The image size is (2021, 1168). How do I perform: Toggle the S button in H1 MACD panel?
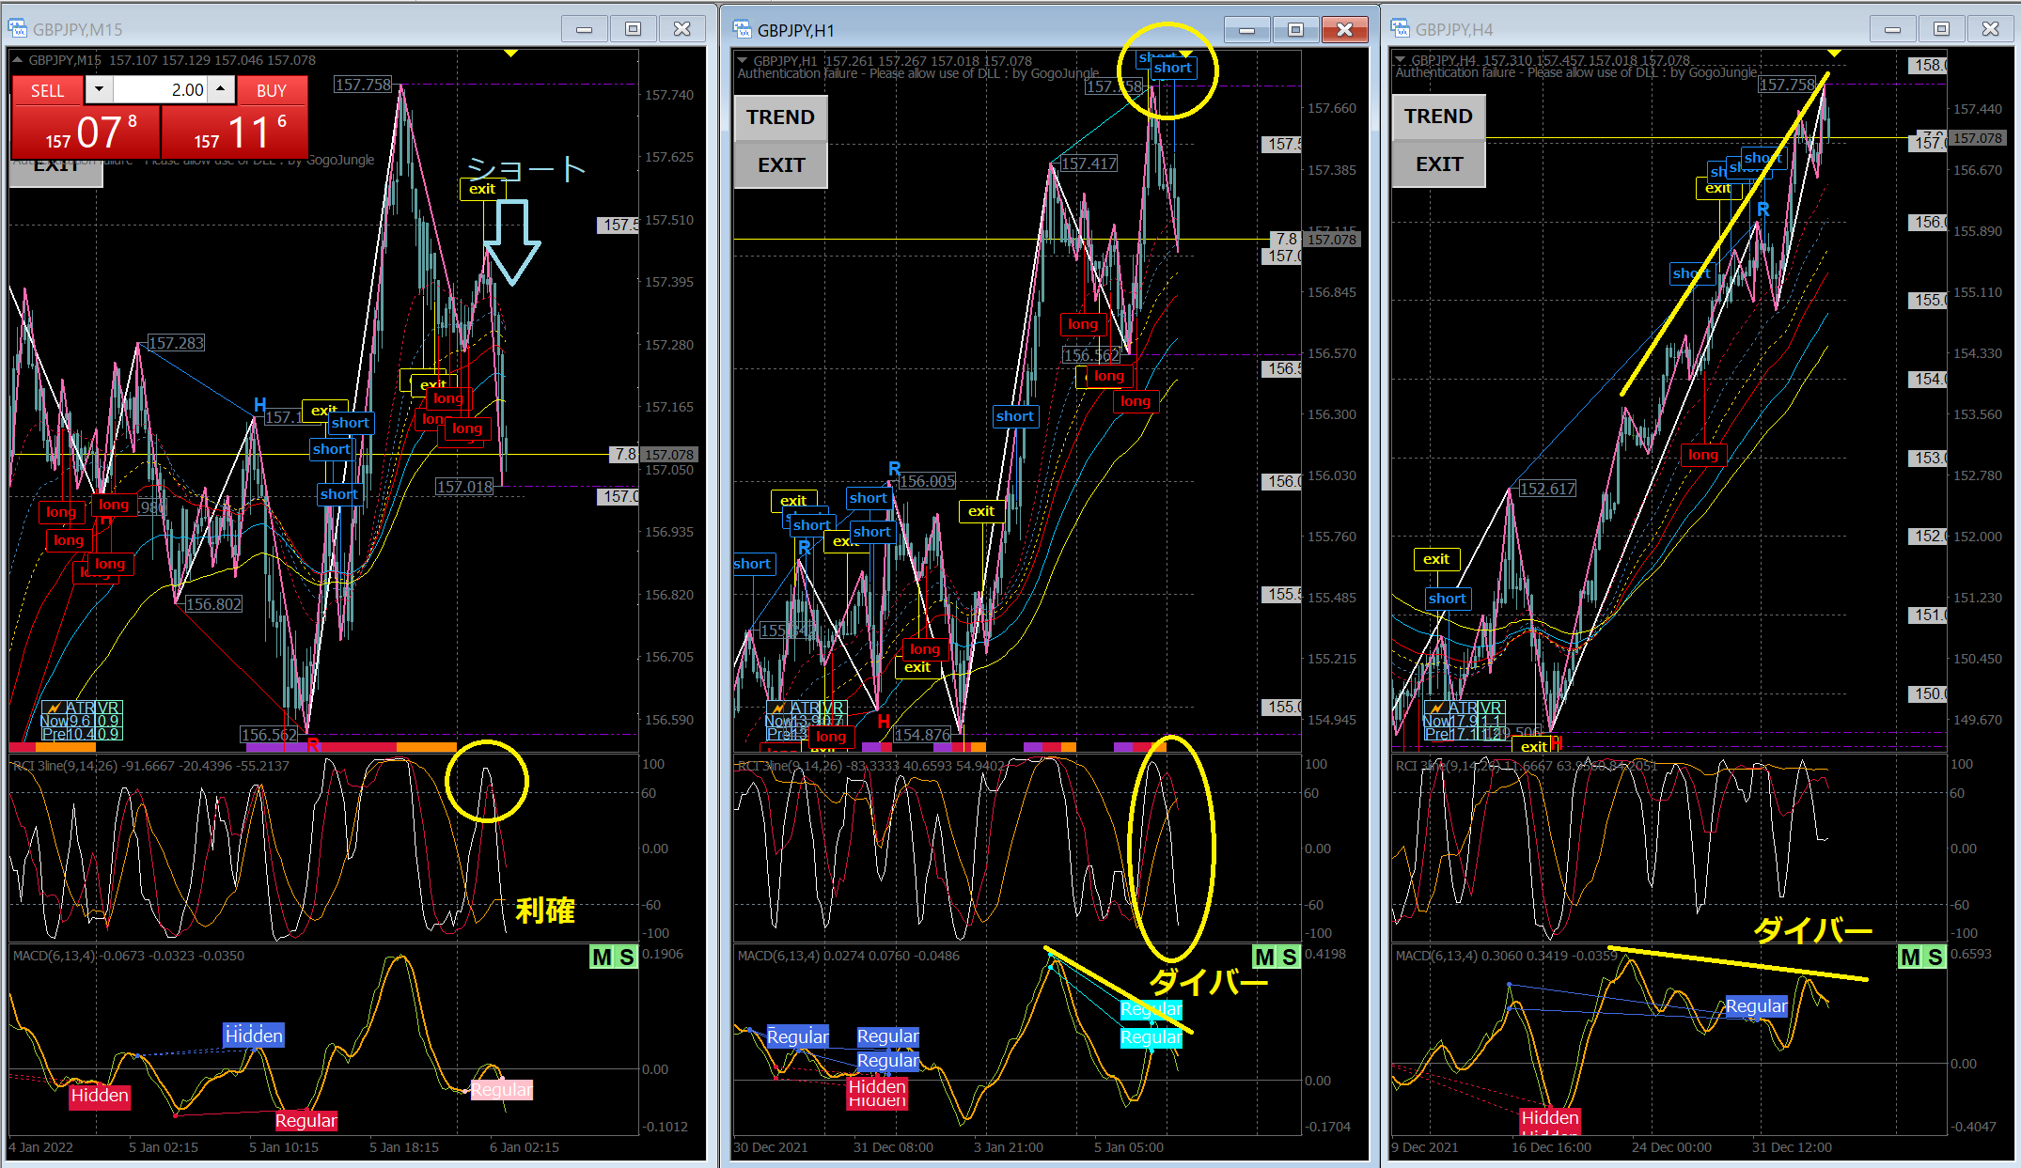tap(1289, 958)
